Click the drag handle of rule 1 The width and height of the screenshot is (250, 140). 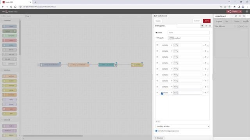157,45
